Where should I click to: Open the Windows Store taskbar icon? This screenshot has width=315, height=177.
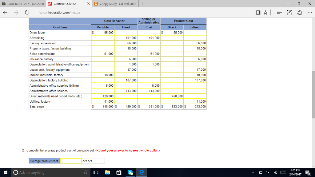[119, 172]
